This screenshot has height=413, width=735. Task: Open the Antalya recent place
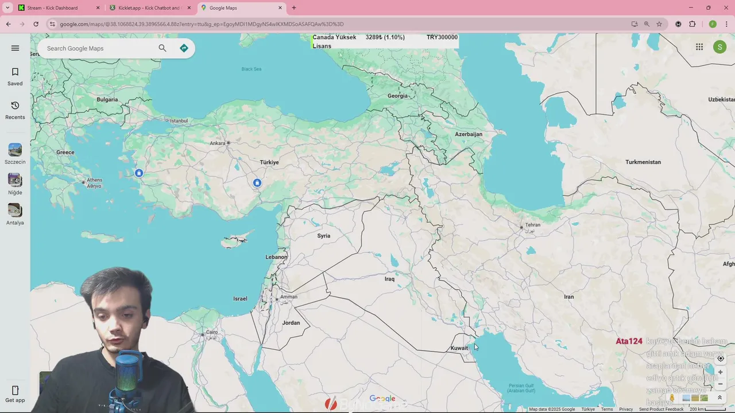point(15,215)
